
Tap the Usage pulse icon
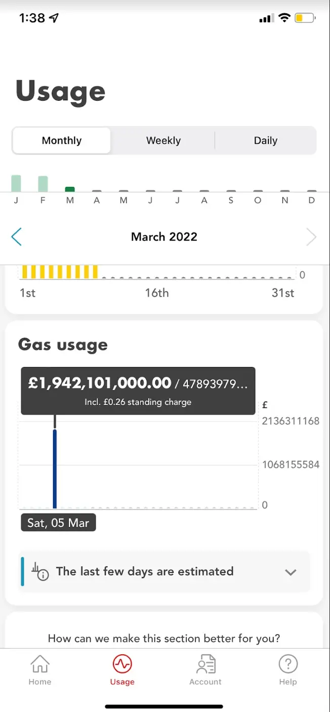tap(122, 663)
